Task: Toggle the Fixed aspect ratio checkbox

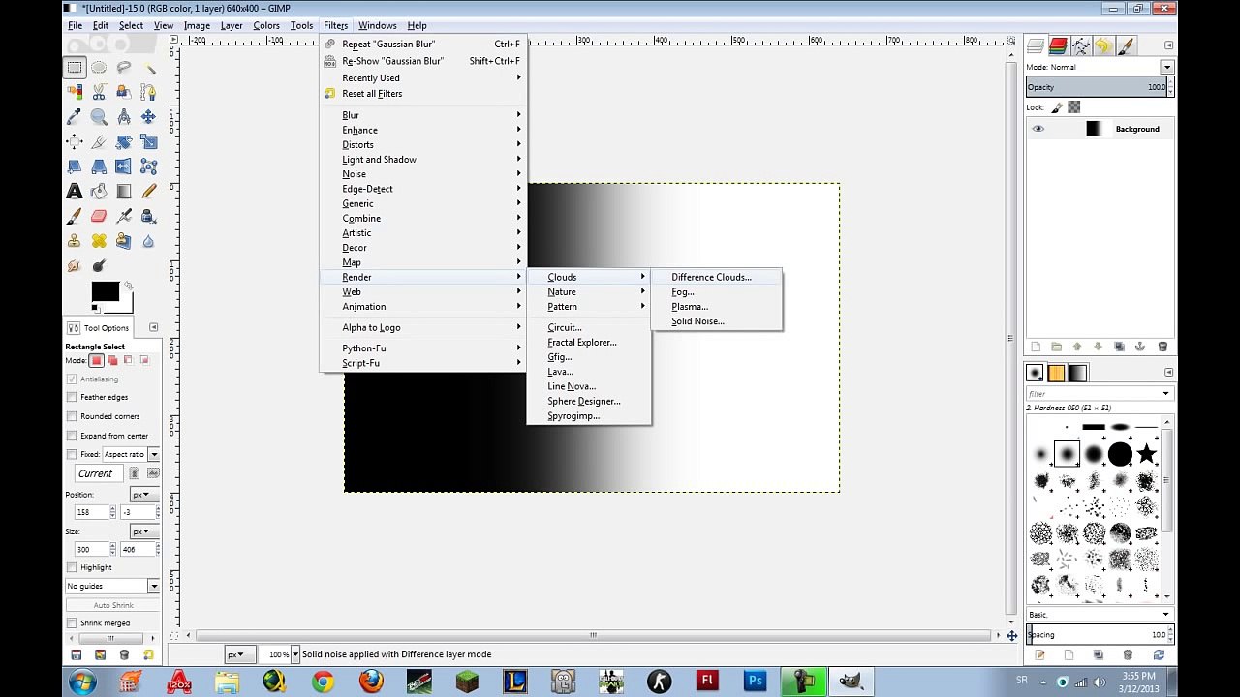Action: click(72, 454)
